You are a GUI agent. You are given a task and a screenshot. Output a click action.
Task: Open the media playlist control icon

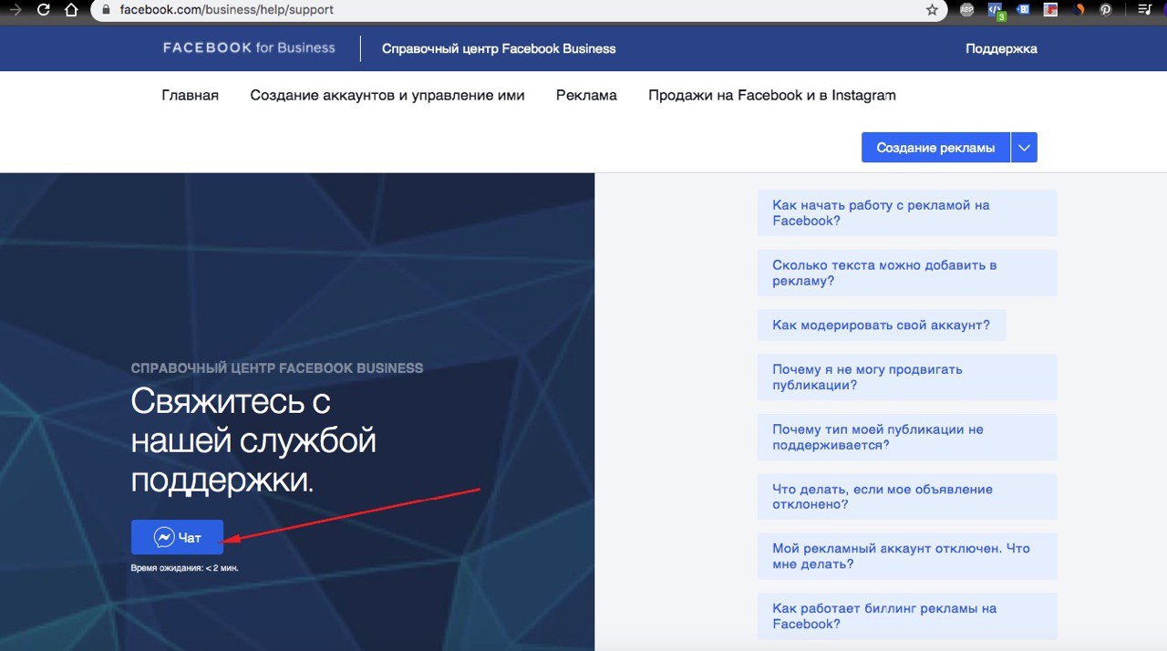(1144, 10)
